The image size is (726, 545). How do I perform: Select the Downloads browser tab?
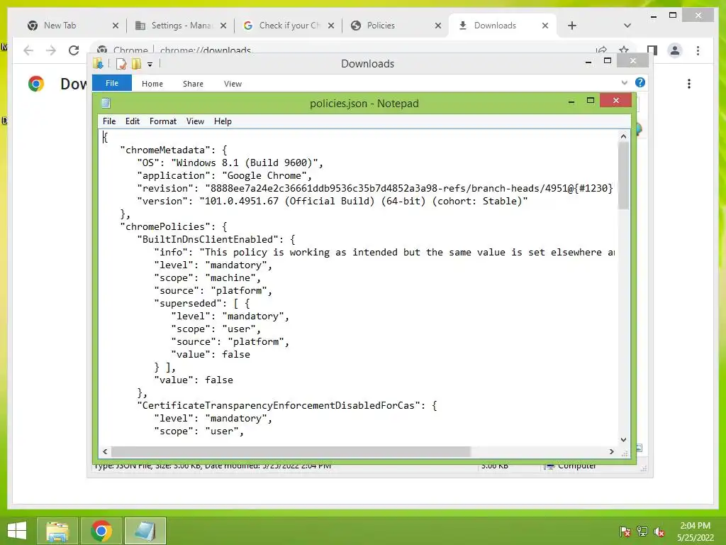coord(494,26)
